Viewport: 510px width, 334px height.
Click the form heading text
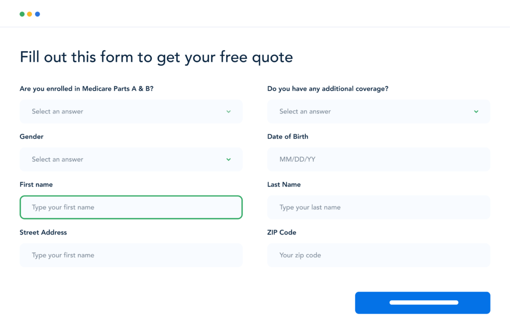point(156,57)
